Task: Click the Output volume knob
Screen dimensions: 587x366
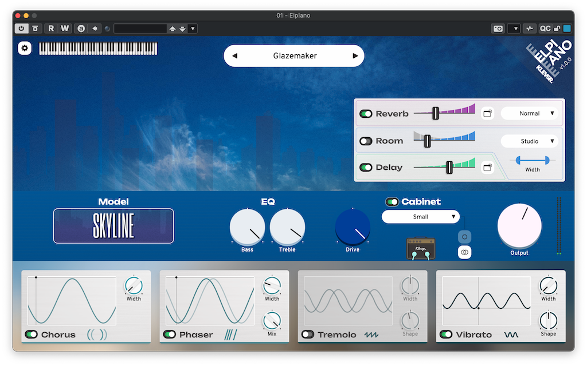Action: pos(519,226)
